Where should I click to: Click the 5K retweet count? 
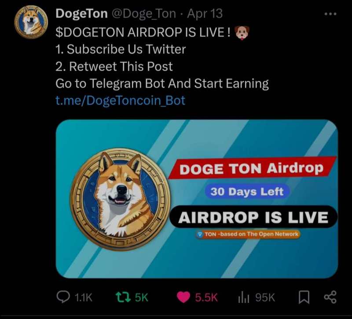tap(141, 297)
